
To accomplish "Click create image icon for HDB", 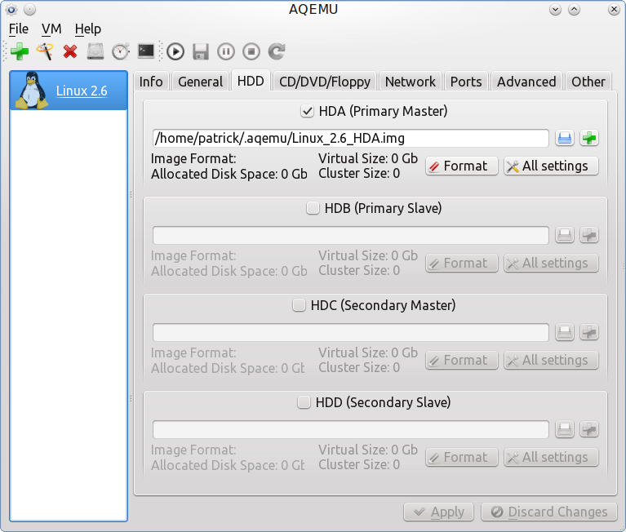I will tap(589, 235).
